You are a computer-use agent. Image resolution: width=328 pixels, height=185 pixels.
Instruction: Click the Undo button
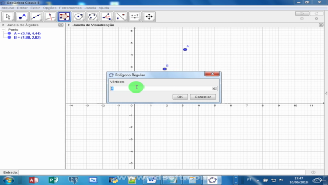click(302, 14)
